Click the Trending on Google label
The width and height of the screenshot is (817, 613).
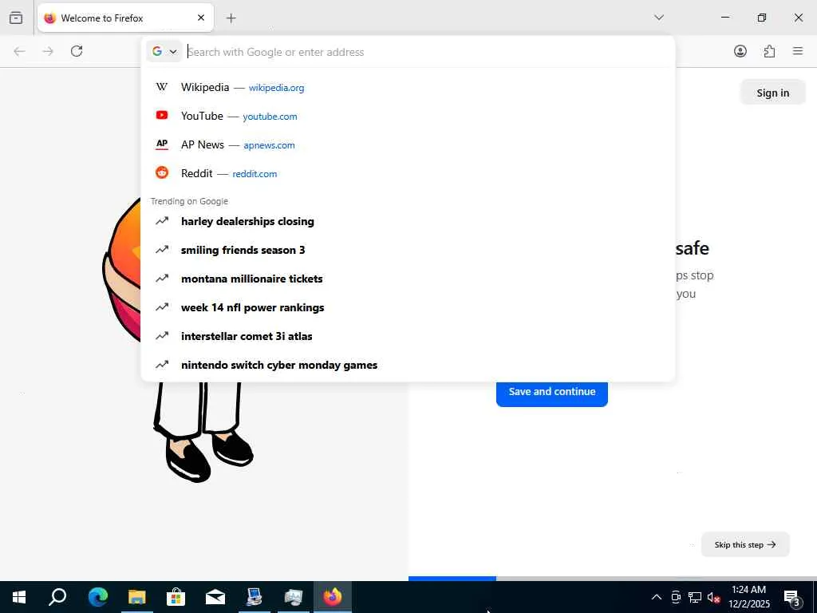[189, 201]
